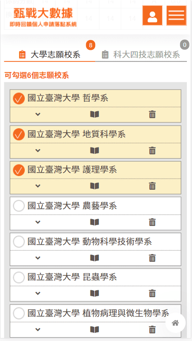Expand 哲學系 details chevron

tap(38, 114)
